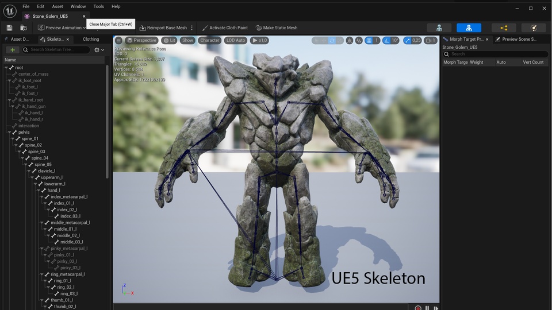
Task: Open the Asset menu
Action: (57, 6)
